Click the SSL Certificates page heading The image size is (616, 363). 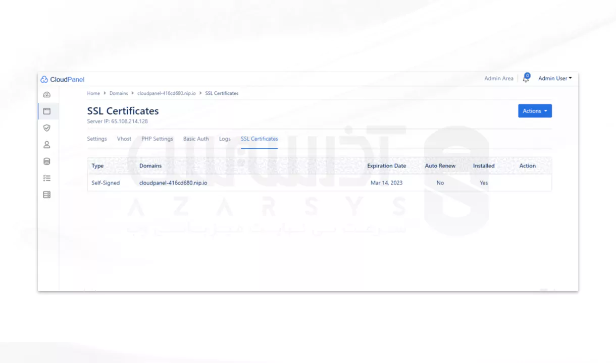123,111
